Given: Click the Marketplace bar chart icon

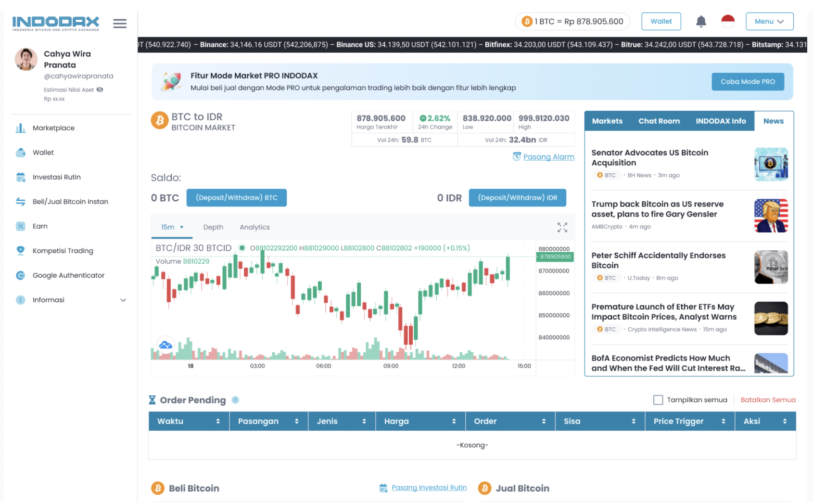Looking at the screenshot, I should (x=20, y=128).
